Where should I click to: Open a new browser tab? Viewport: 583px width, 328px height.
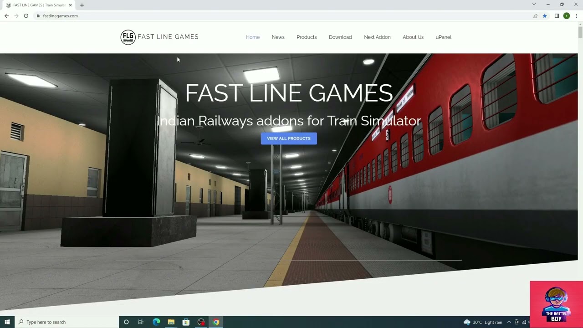pyautogui.click(x=82, y=5)
